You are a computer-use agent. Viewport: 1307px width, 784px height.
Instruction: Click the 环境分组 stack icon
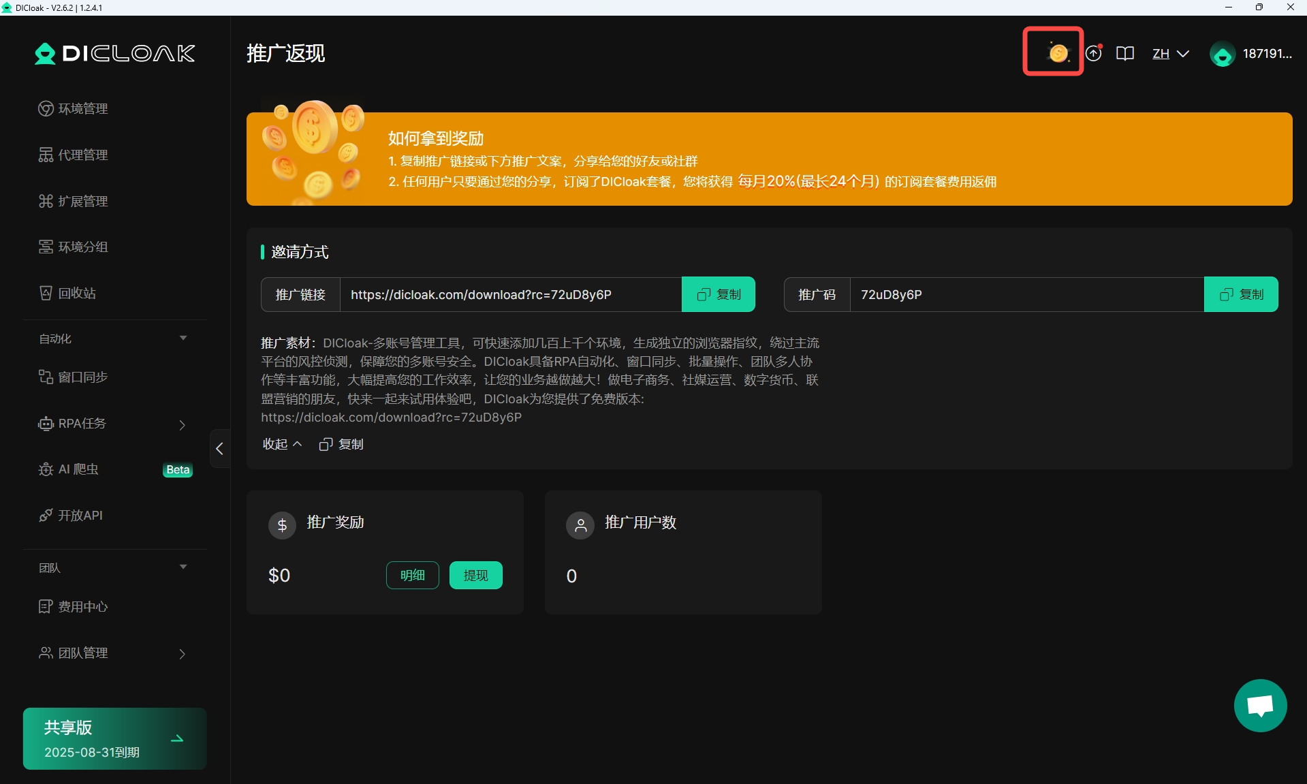tap(46, 247)
